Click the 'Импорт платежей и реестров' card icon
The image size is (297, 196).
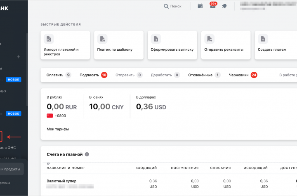49,39
